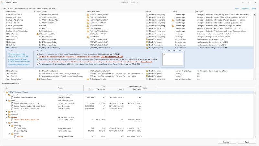The height and width of the screenshot is (146, 259).
Task: Sort by Description column header
Action: 224,12
